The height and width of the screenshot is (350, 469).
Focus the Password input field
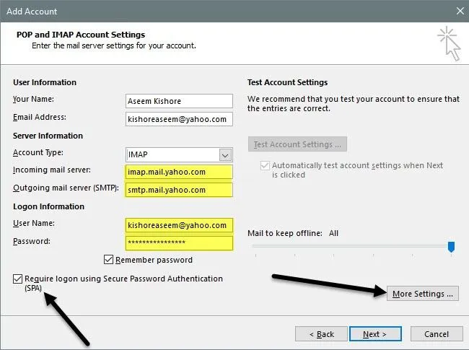(x=179, y=243)
